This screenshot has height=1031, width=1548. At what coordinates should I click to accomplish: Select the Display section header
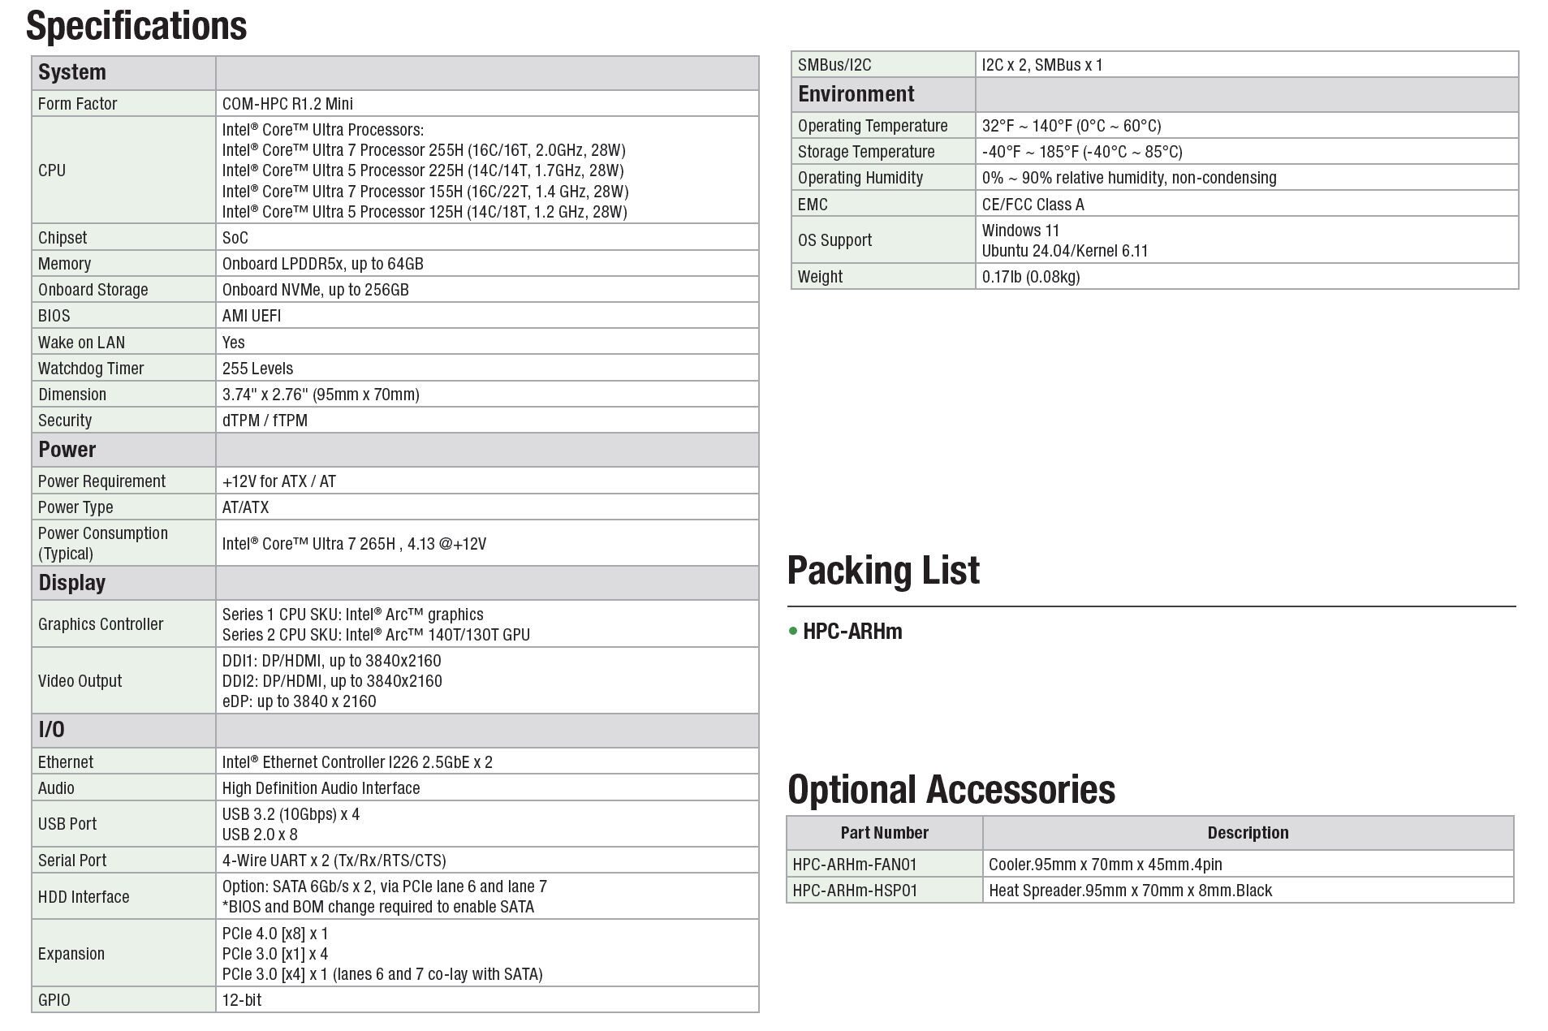(72, 583)
